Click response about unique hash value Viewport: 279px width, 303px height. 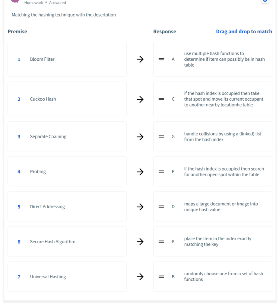coord(221,207)
